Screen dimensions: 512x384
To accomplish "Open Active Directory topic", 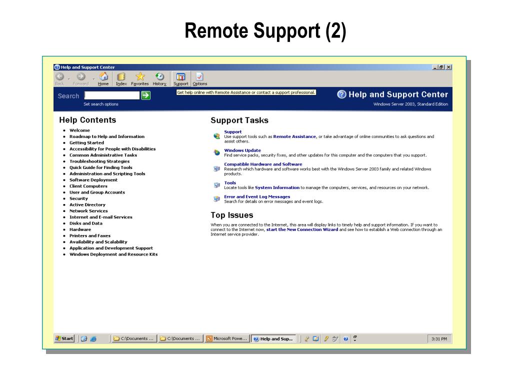I will 87,204.
